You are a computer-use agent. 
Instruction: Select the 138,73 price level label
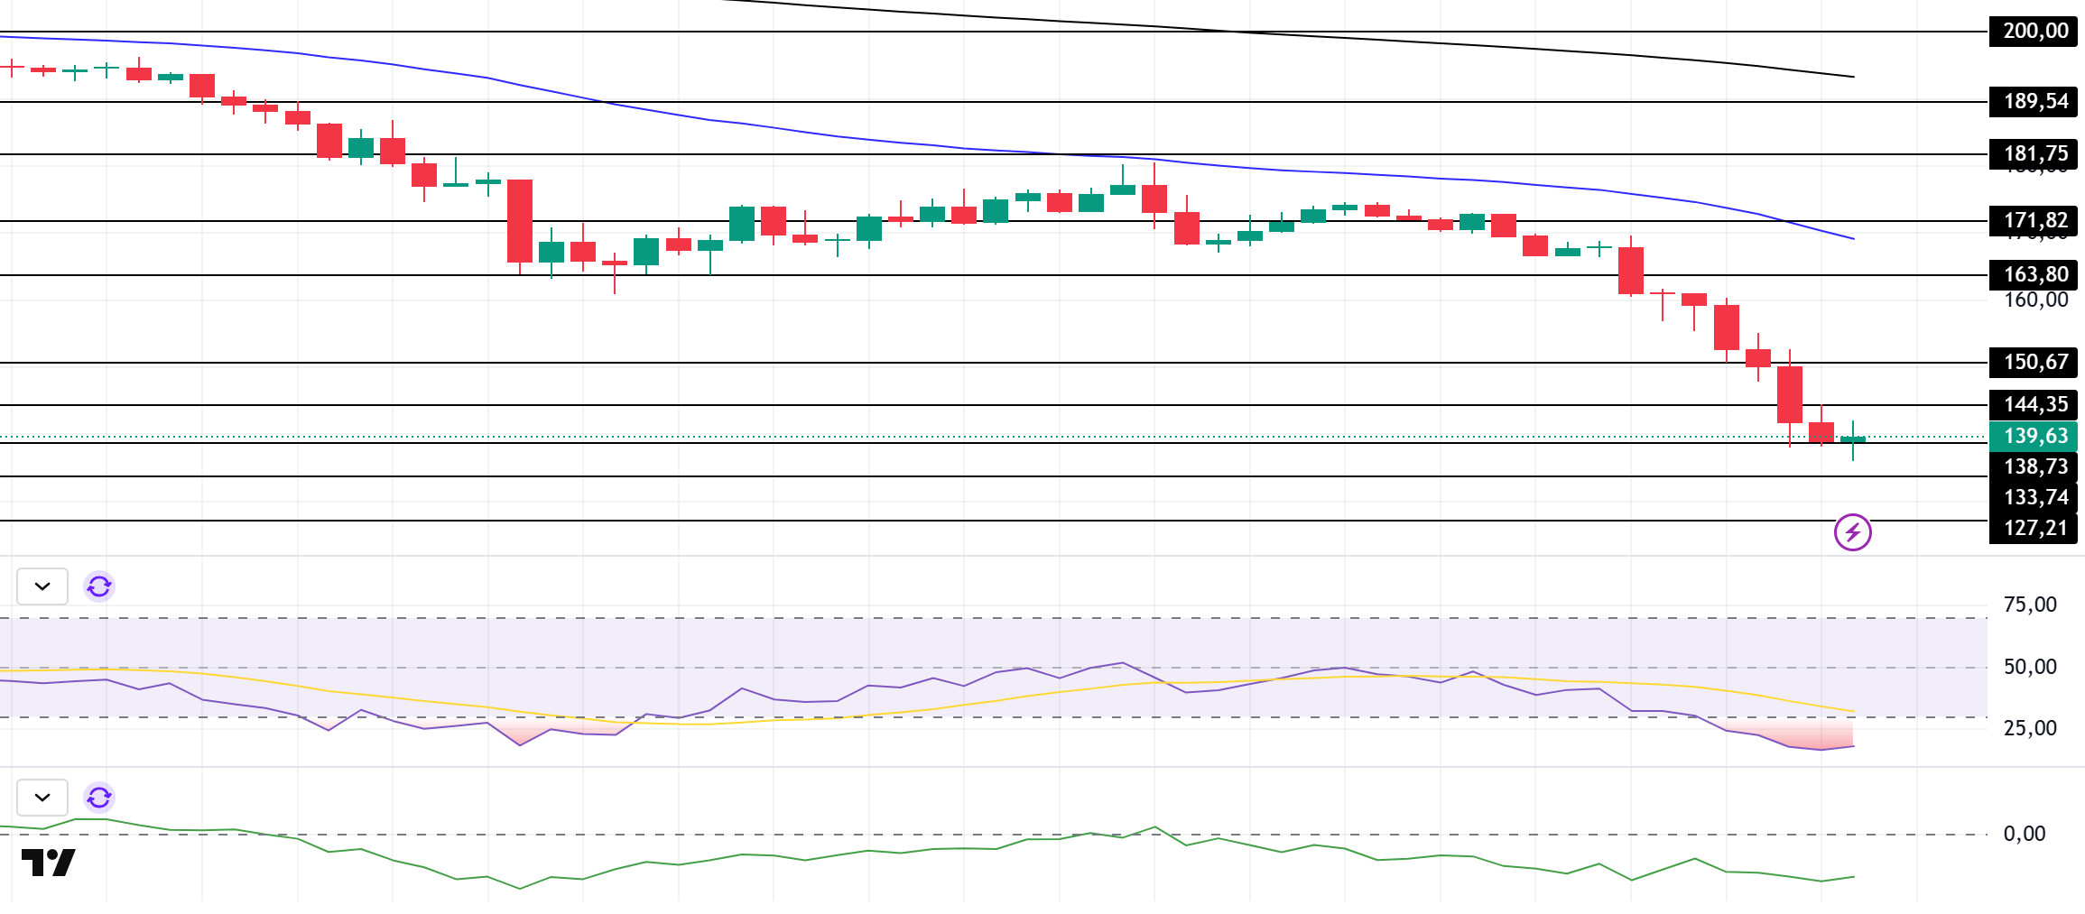(x=2034, y=467)
